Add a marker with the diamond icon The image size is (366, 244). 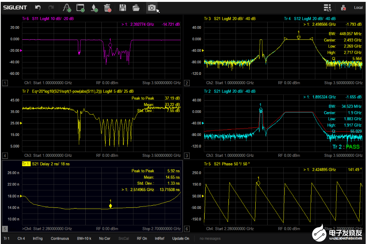coord(94,8)
